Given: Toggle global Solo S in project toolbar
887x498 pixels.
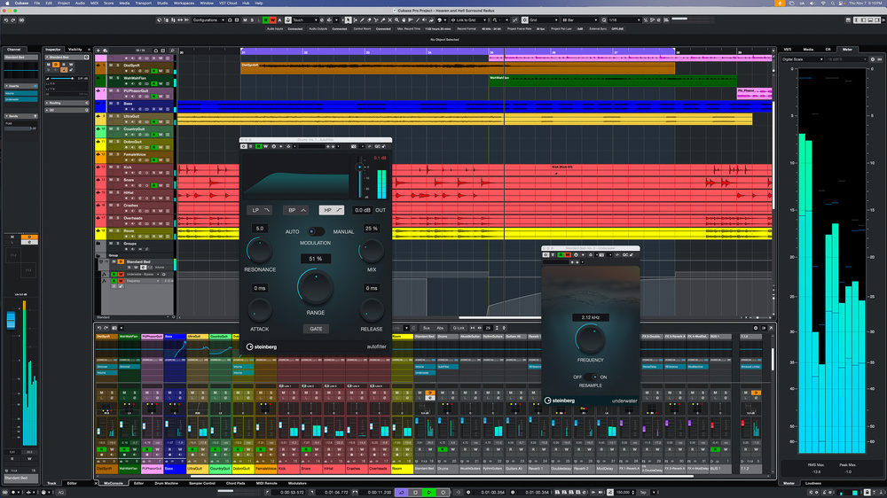Looking at the screenshot, I should point(252,19).
